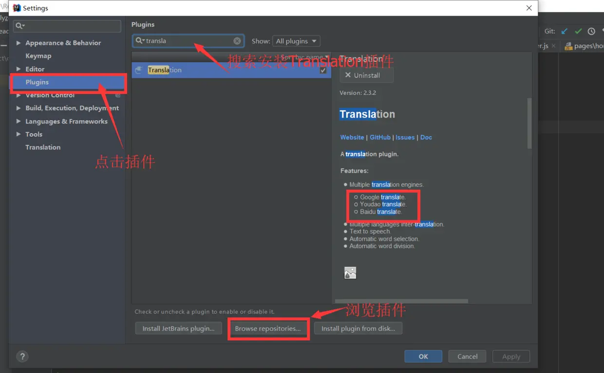Expand Appearance & Behavior tree node
604x373 pixels.
coord(19,43)
